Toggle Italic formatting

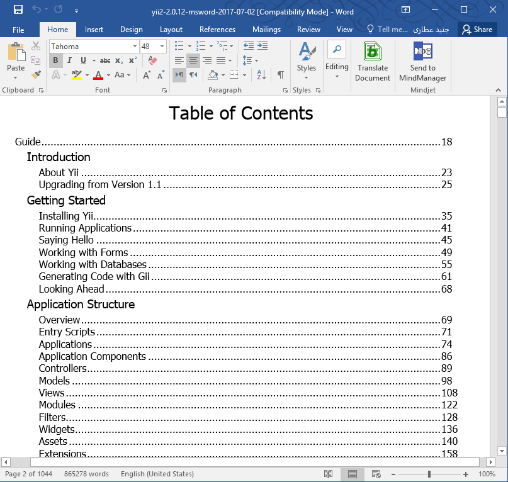(x=69, y=60)
